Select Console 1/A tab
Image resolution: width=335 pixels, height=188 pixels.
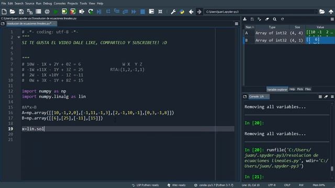click(259, 97)
